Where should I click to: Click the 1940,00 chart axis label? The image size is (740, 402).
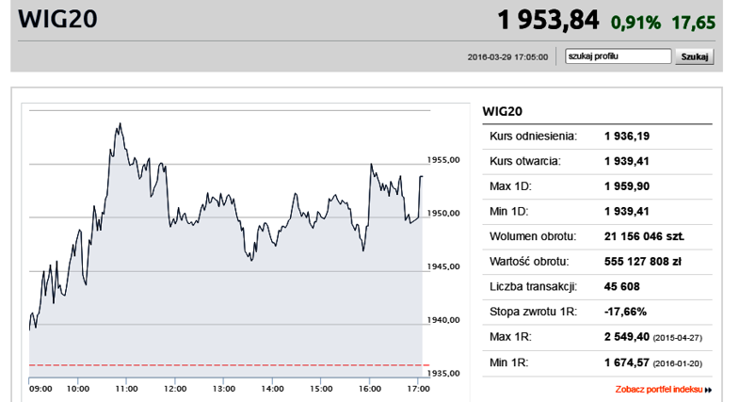[443, 320]
